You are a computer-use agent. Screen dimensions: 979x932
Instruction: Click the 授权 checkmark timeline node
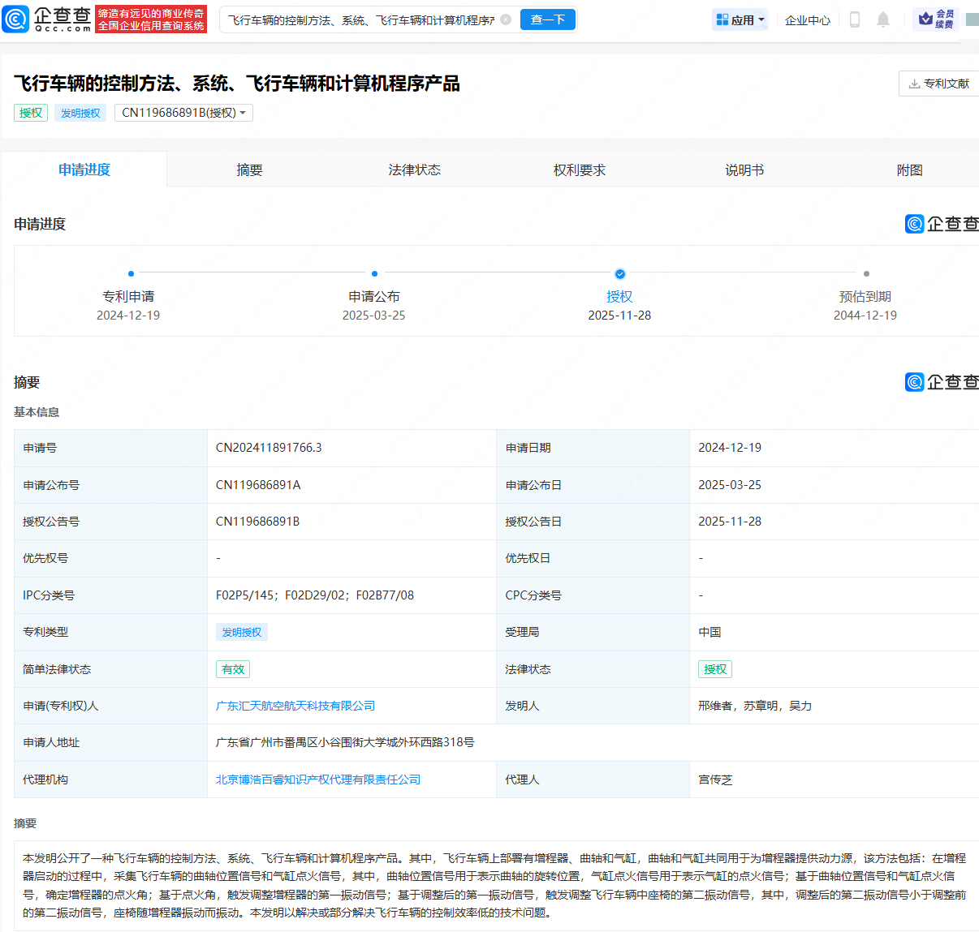click(x=620, y=274)
